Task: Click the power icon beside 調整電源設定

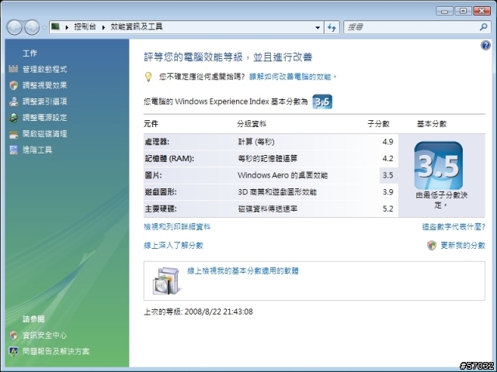Action: [x=13, y=118]
